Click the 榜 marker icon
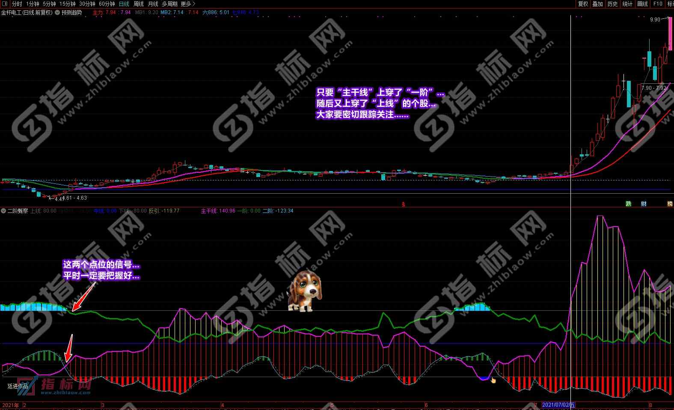The image size is (674, 410). click(670, 204)
